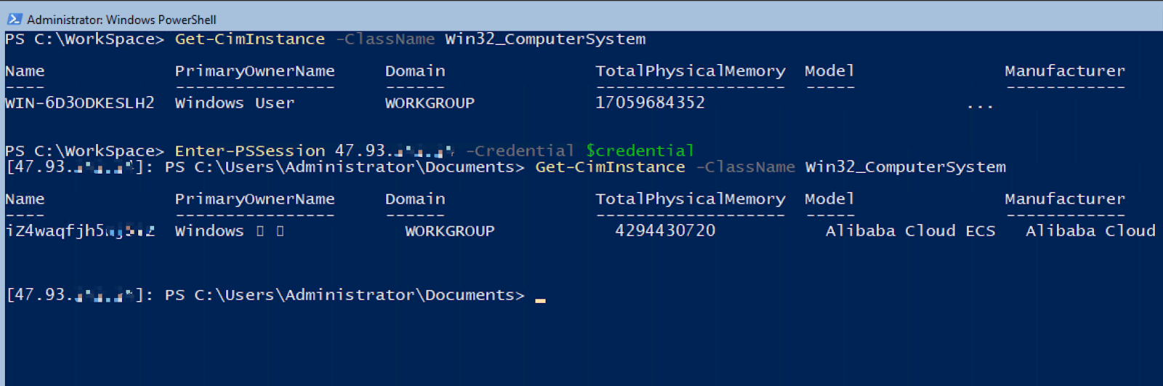Screen dimensions: 1163x386
Task: Click memory value '17059684352'
Action: click(x=650, y=102)
